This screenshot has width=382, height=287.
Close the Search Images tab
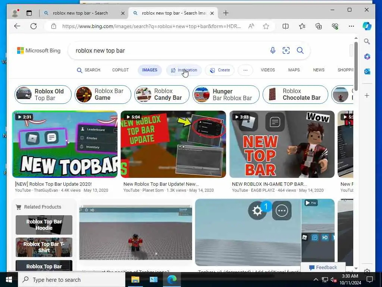212,13
